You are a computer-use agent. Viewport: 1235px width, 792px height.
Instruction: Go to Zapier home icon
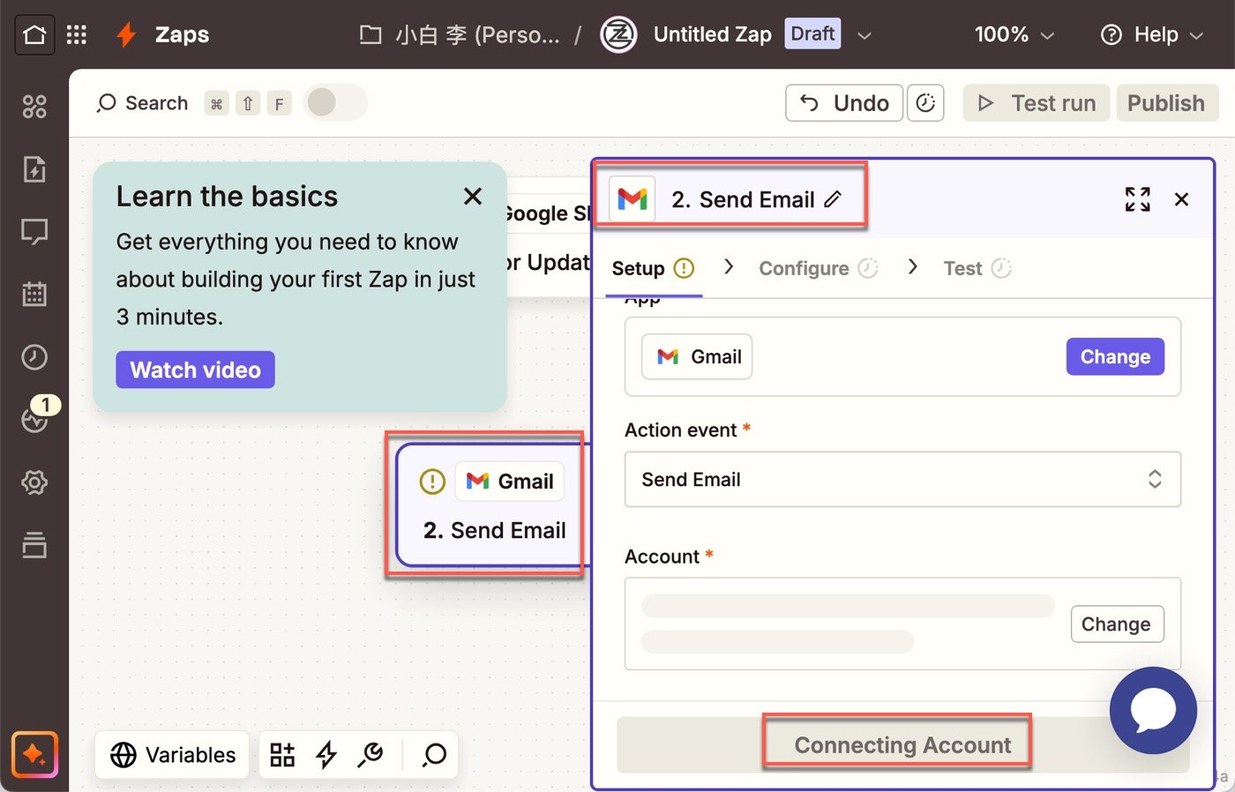pos(34,34)
